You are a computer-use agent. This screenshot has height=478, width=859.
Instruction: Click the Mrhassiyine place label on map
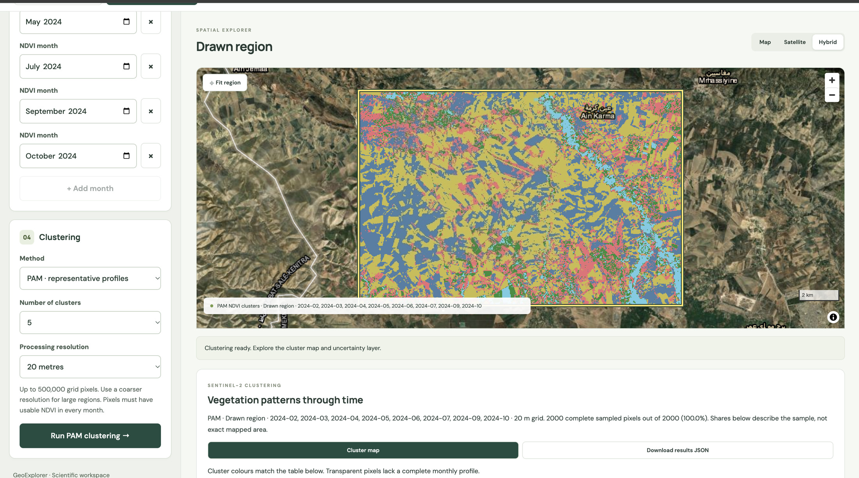pos(718,77)
